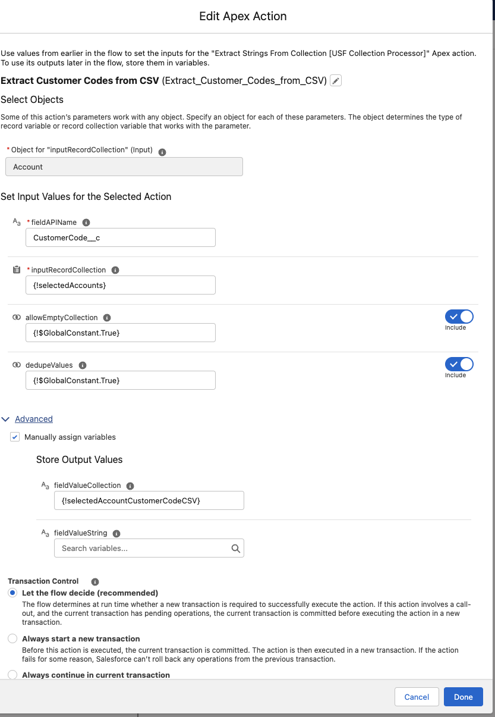This screenshot has height=717, width=495.
Task: Toggle the dedupeValues Include switch
Action: pyautogui.click(x=459, y=364)
